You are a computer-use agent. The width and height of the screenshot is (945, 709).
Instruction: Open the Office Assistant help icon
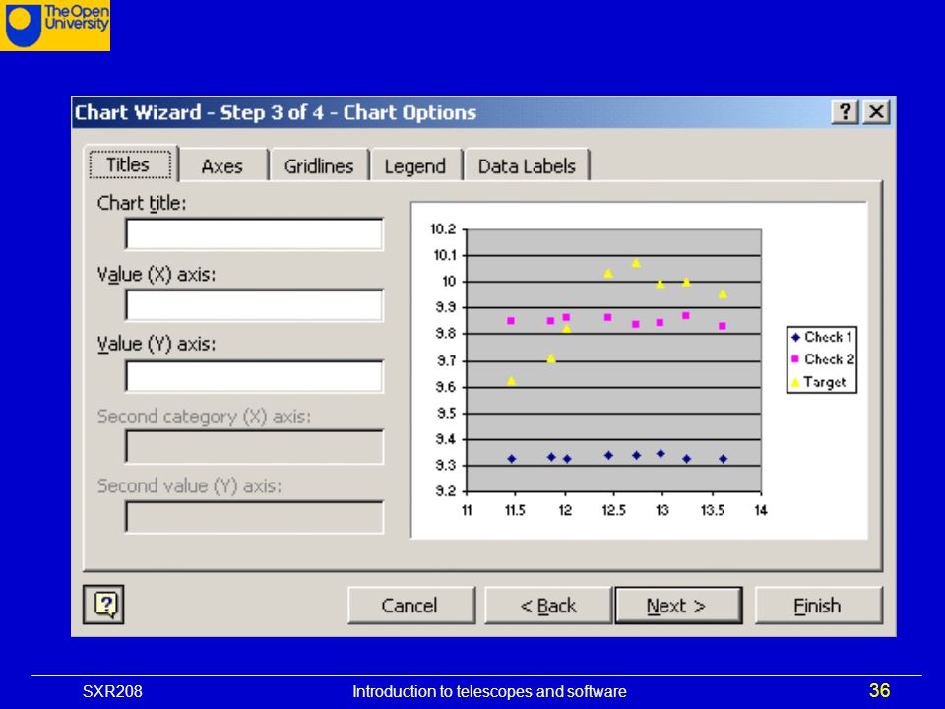click(103, 604)
